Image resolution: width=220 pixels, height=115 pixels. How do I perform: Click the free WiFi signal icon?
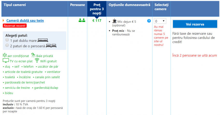[37, 61]
